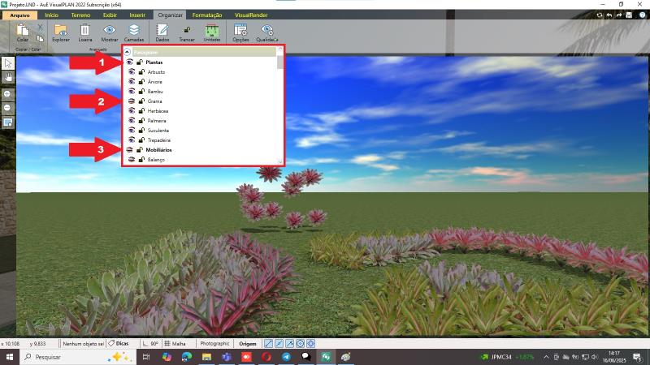This screenshot has width=650, height=365.
Task: Click the save disk icon
Action: point(629,15)
